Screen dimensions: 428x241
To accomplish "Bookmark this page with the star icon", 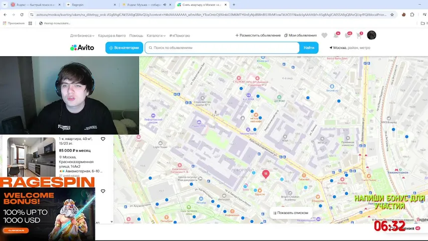I will pyautogui.click(x=392, y=15).
